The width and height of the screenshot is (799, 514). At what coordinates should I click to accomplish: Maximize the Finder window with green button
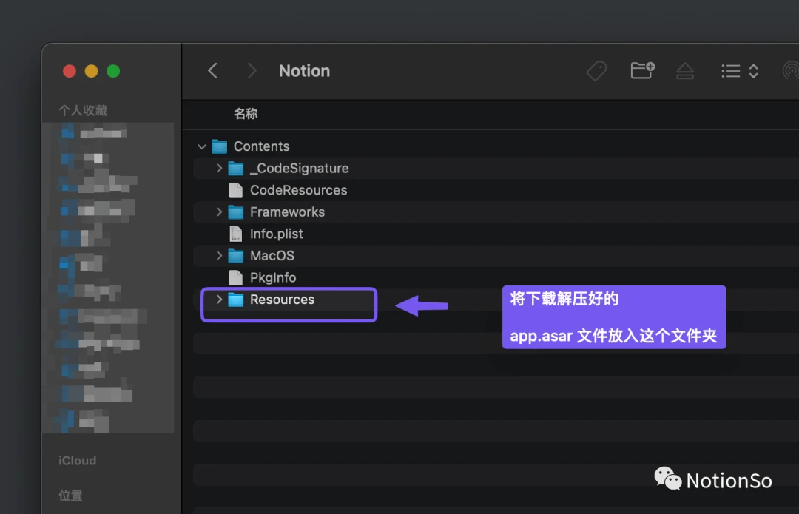click(113, 71)
